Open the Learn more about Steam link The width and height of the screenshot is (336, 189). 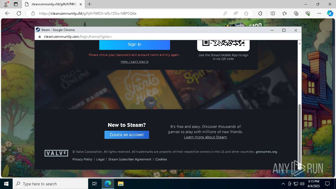tap(205, 137)
